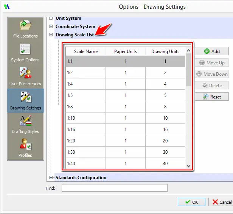Click Drawing Units cell value 4
This screenshot has width=233, height=214.
pos(165,84)
